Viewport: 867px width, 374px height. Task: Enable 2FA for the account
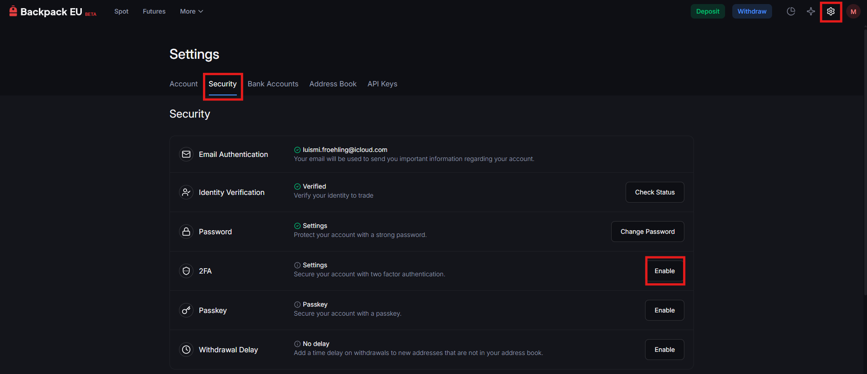coord(664,271)
